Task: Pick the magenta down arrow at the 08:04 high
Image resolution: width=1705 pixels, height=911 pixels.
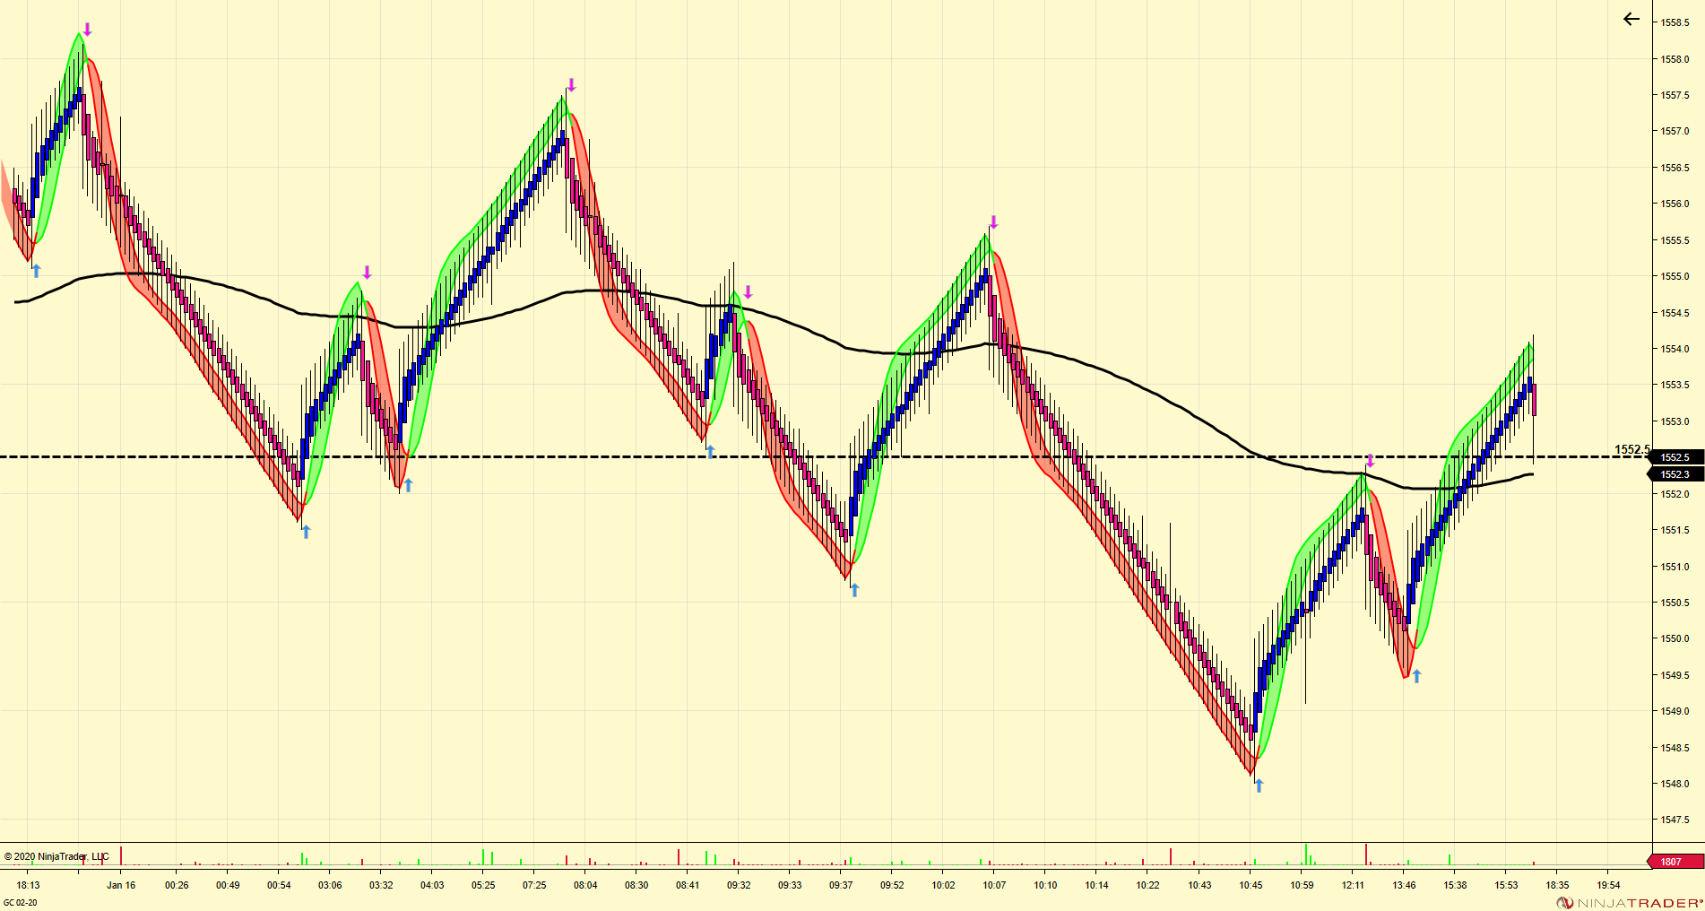Action: pyautogui.click(x=571, y=85)
